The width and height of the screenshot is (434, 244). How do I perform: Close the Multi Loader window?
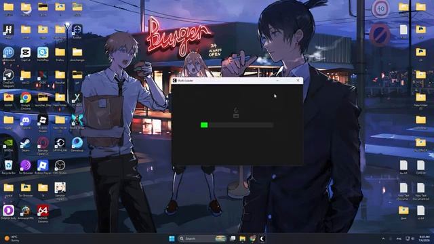click(x=298, y=81)
